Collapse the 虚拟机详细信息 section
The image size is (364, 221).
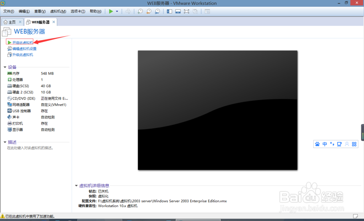point(76,185)
